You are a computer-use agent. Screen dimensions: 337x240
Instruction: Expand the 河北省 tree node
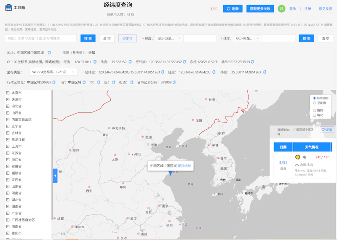(x=8, y=106)
